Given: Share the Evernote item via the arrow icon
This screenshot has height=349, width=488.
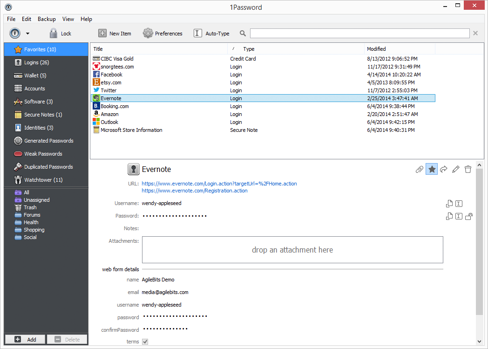Looking at the screenshot, I should click(x=443, y=169).
